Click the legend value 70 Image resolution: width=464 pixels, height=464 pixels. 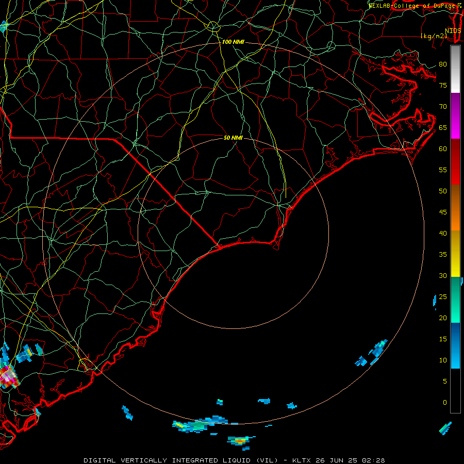[x=443, y=107]
